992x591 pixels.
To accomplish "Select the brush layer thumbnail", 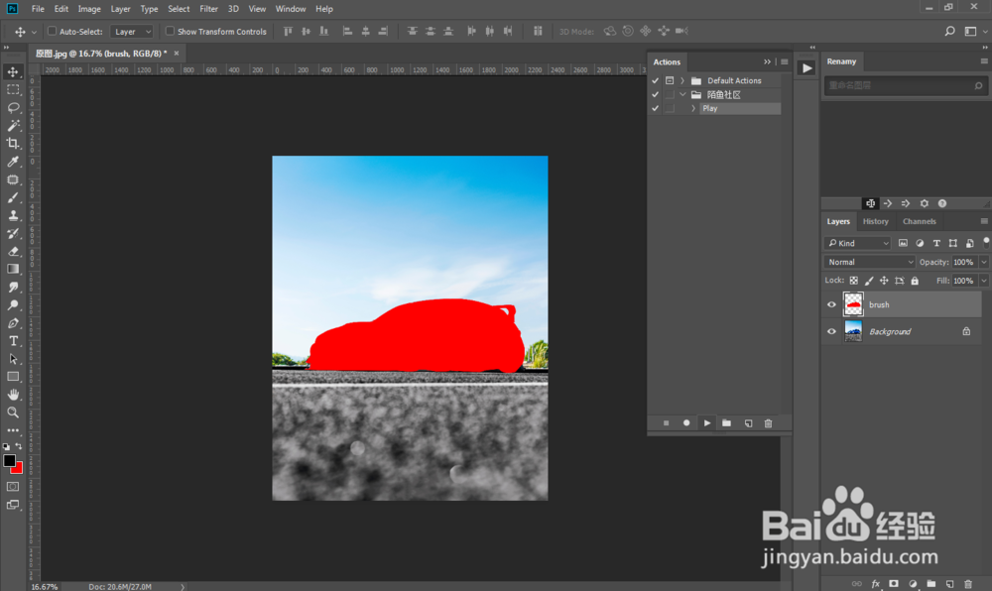I will (853, 304).
